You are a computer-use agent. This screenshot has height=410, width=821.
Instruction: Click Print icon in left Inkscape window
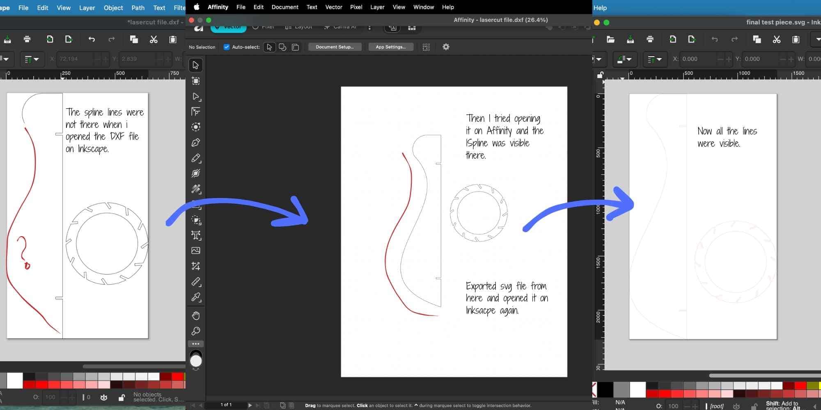click(x=27, y=39)
